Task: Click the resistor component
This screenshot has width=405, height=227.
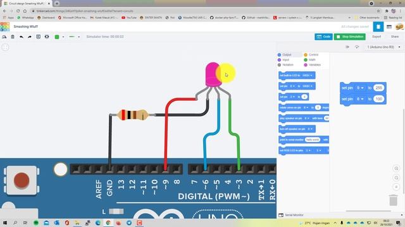Action: 132,115
